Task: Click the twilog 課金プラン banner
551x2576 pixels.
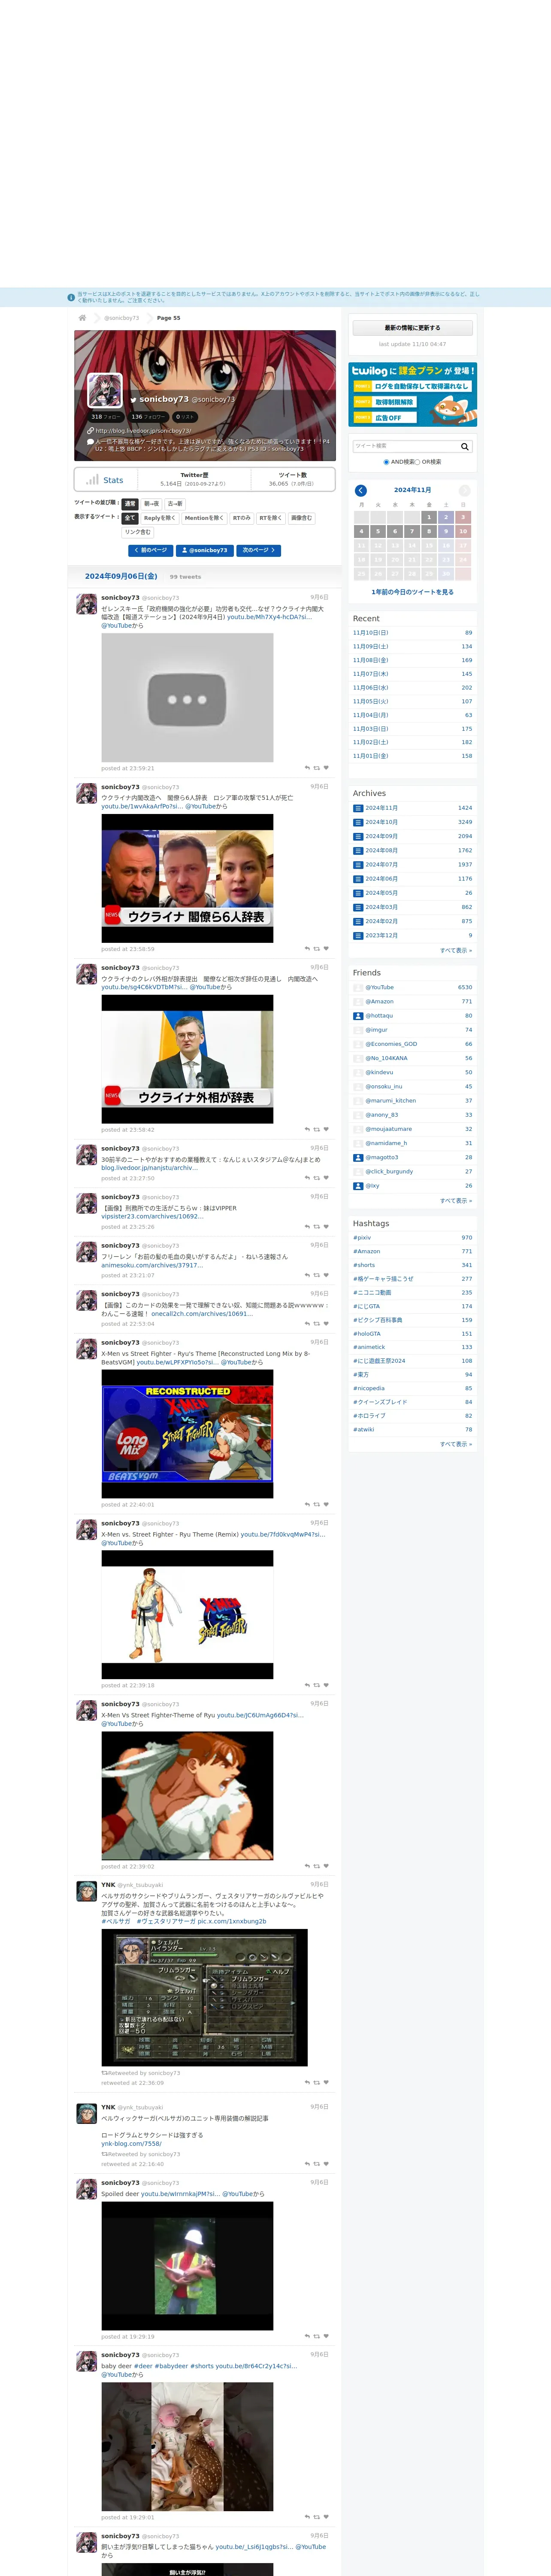Action: click(412, 395)
